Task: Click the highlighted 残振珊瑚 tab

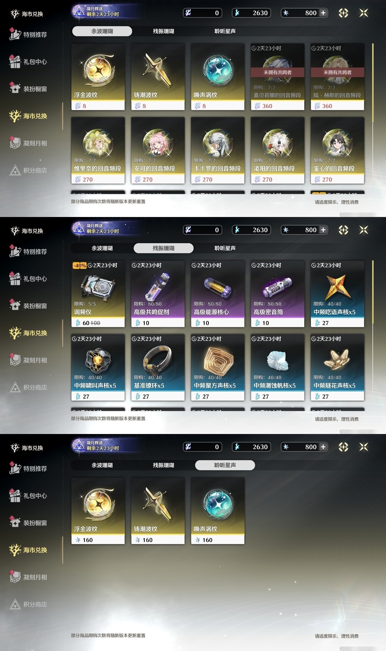Action: click(x=163, y=248)
